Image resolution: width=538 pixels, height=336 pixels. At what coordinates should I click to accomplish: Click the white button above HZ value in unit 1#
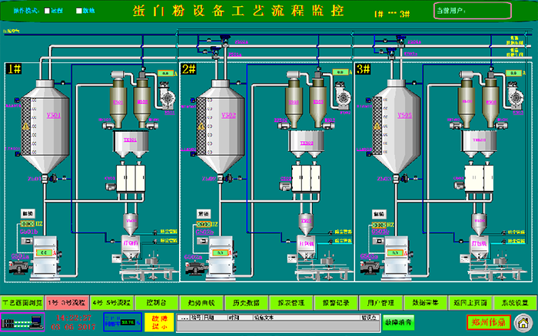[x=28, y=214]
